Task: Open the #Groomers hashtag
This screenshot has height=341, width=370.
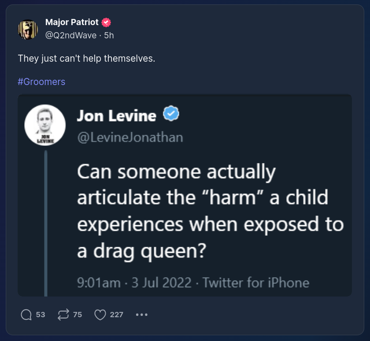Action: tap(41, 82)
